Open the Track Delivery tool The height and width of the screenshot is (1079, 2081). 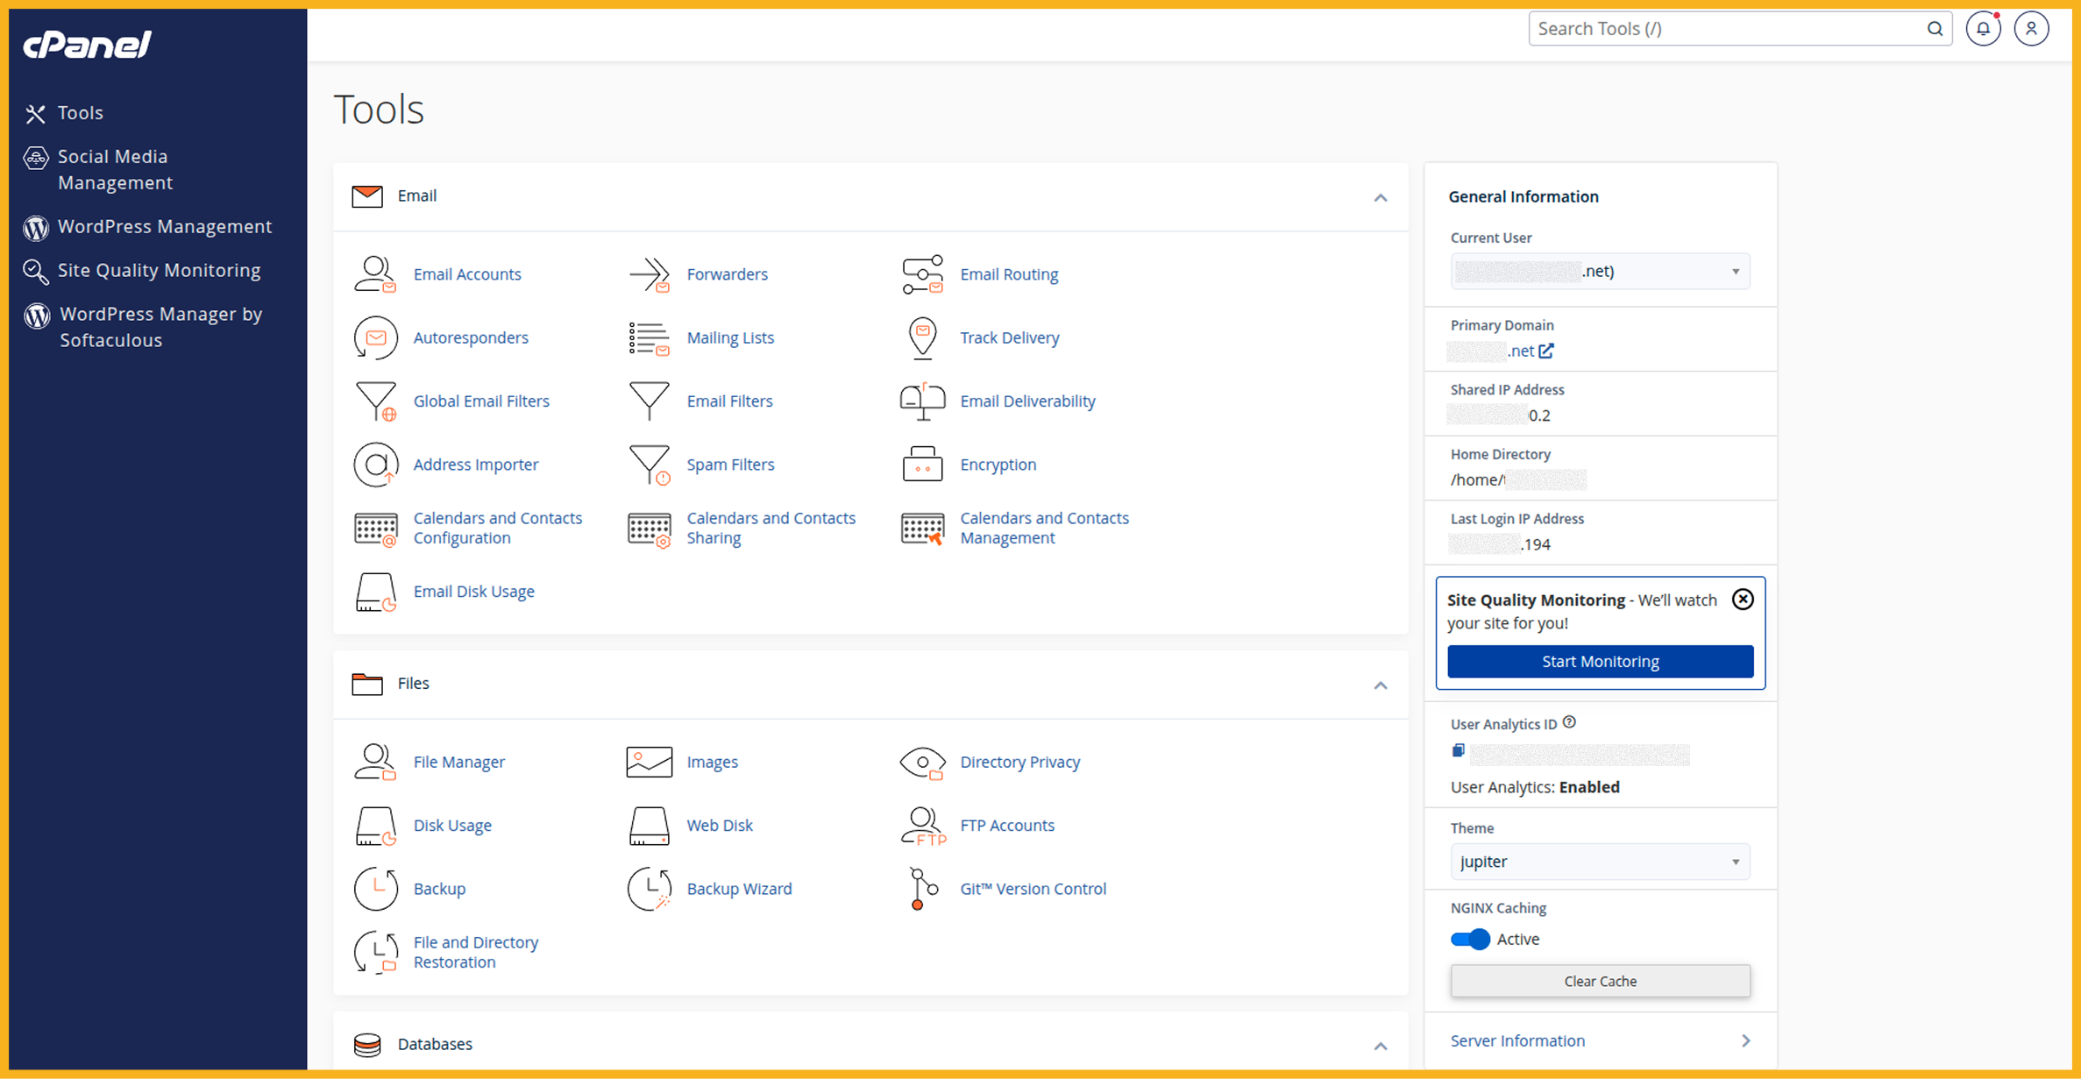point(1009,337)
